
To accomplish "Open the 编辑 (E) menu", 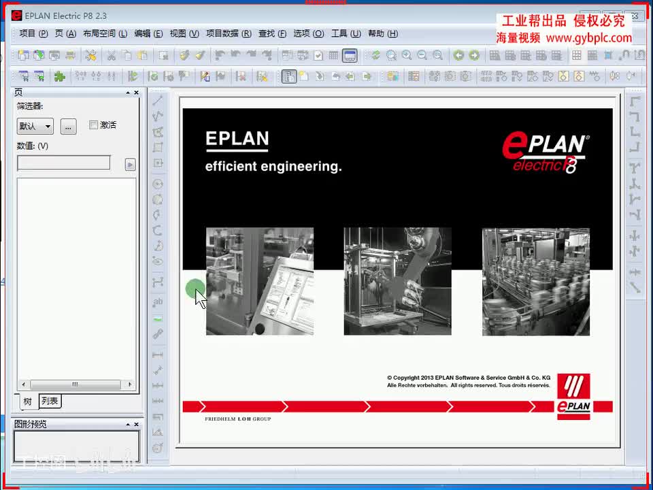I will point(148,34).
